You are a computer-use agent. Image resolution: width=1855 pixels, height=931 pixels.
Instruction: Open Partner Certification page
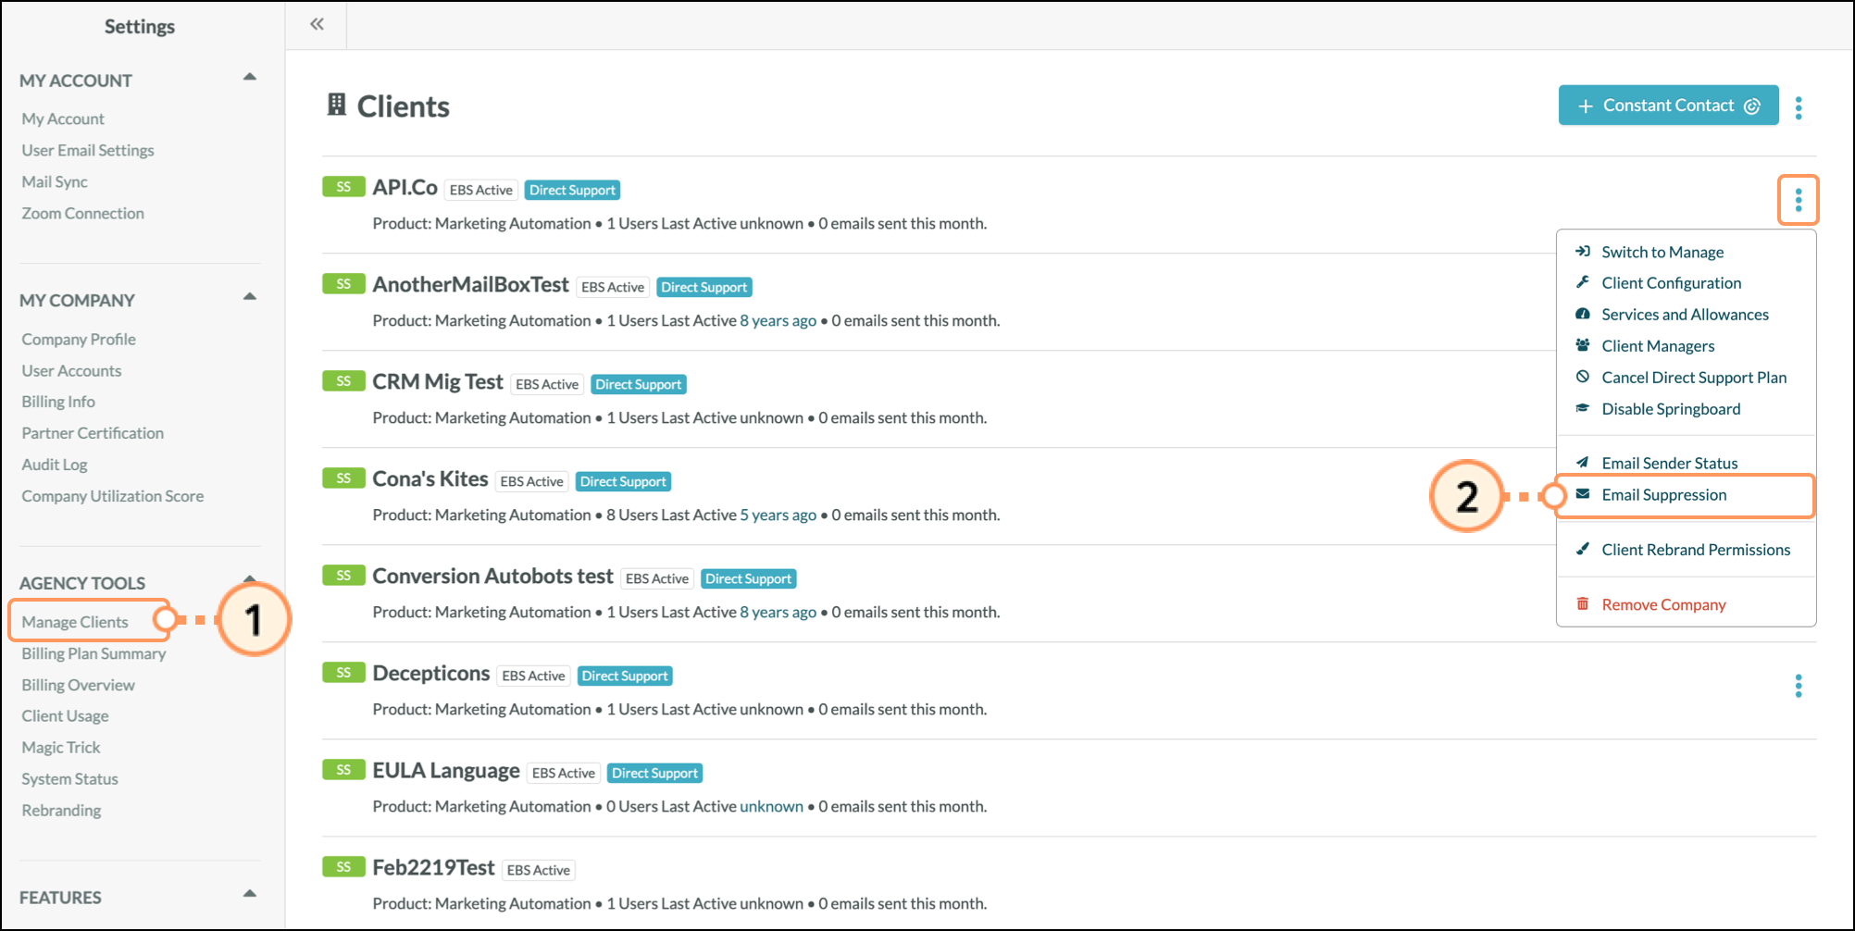click(93, 433)
